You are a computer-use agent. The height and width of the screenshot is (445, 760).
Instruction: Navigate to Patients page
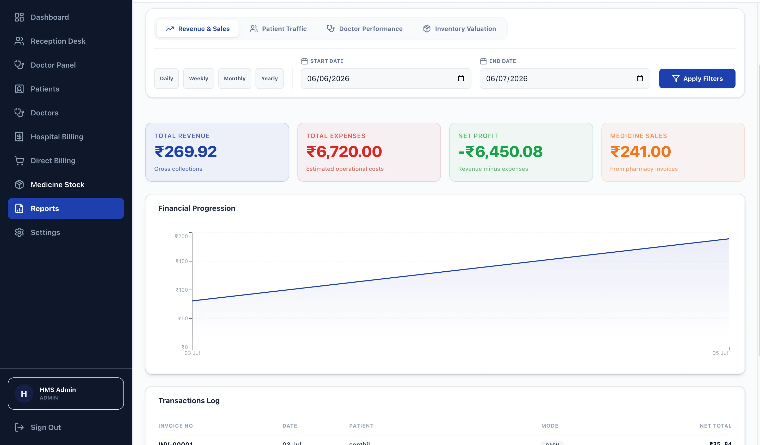tap(66, 89)
